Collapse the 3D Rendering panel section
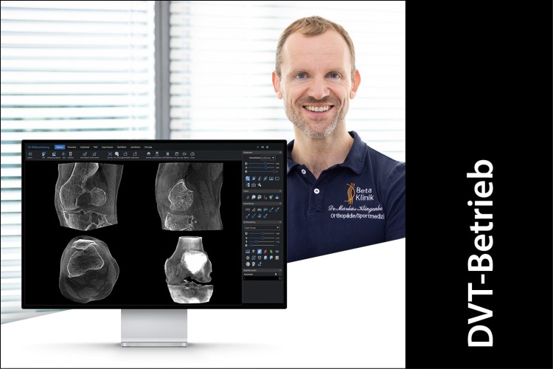 coord(279,222)
